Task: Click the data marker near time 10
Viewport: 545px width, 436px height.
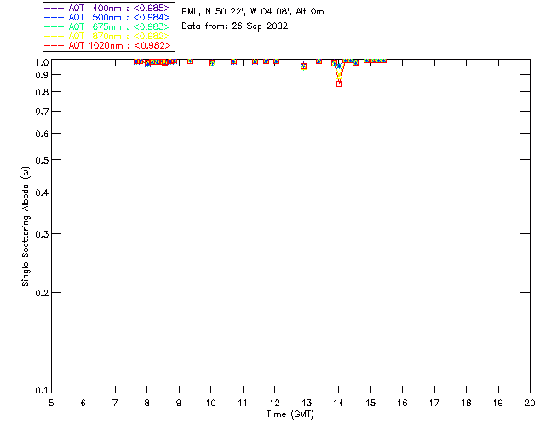Action: coord(212,63)
